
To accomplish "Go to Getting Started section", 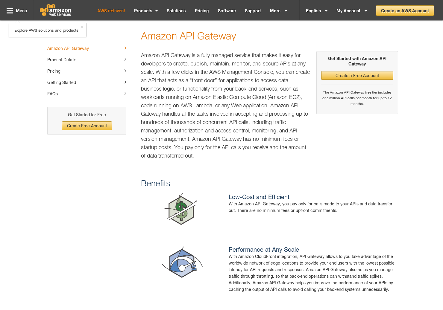I will pyautogui.click(x=62, y=82).
